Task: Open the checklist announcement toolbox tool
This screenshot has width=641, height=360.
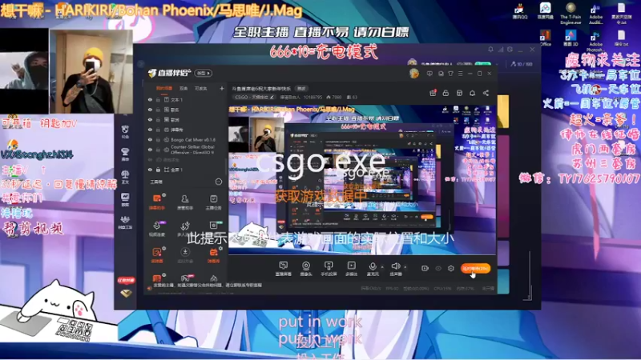Action: click(213, 202)
